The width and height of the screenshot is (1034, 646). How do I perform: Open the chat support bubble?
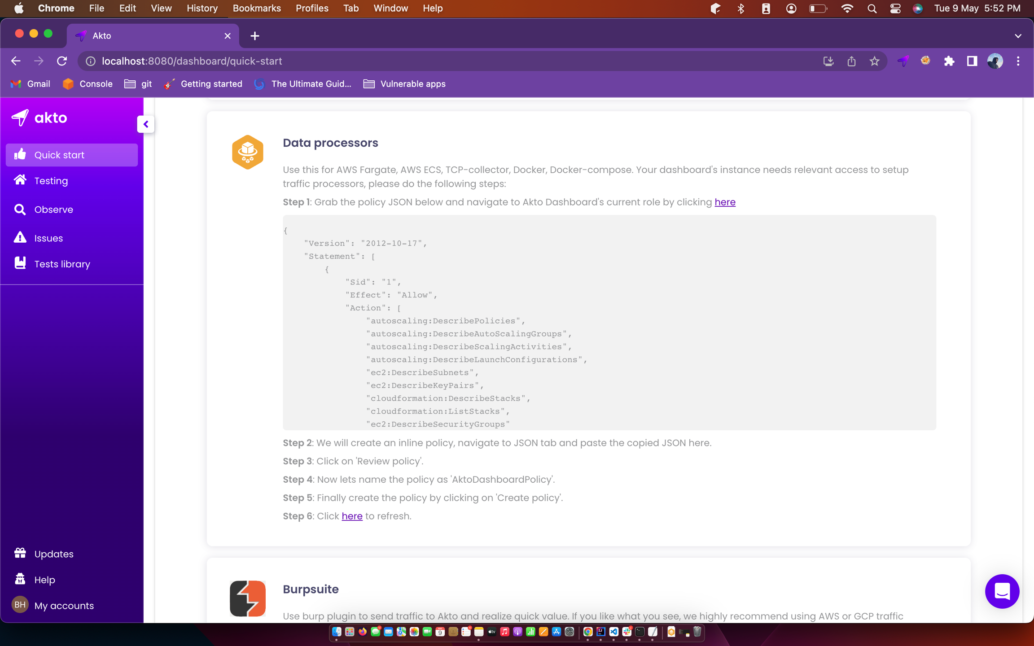click(1002, 591)
